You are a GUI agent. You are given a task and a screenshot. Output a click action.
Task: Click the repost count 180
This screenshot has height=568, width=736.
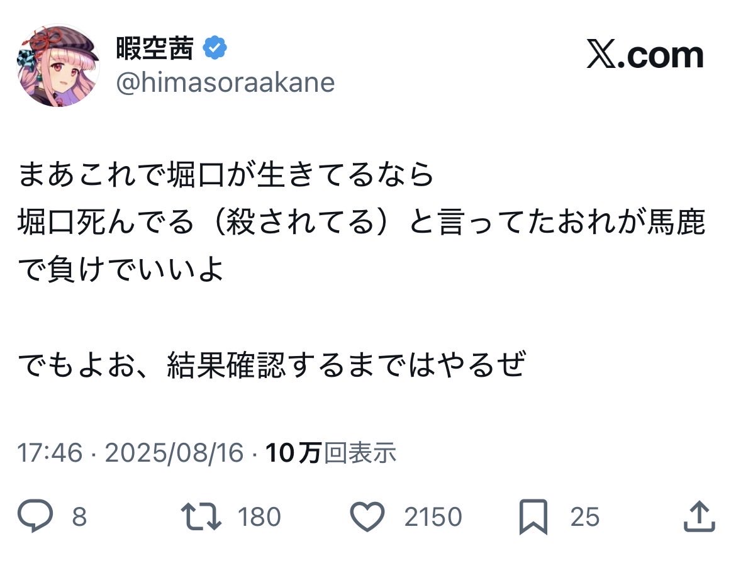259,517
